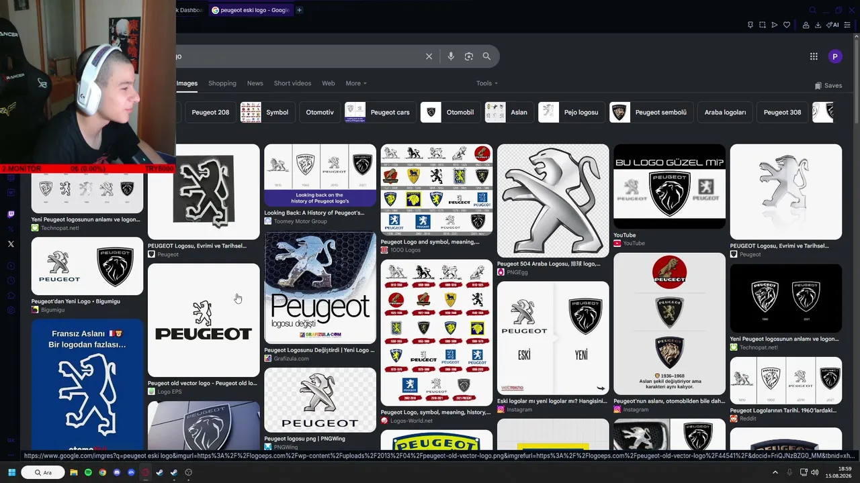Open the browser easy setup menu icon
This screenshot has width=860, height=483.
click(847, 25)
